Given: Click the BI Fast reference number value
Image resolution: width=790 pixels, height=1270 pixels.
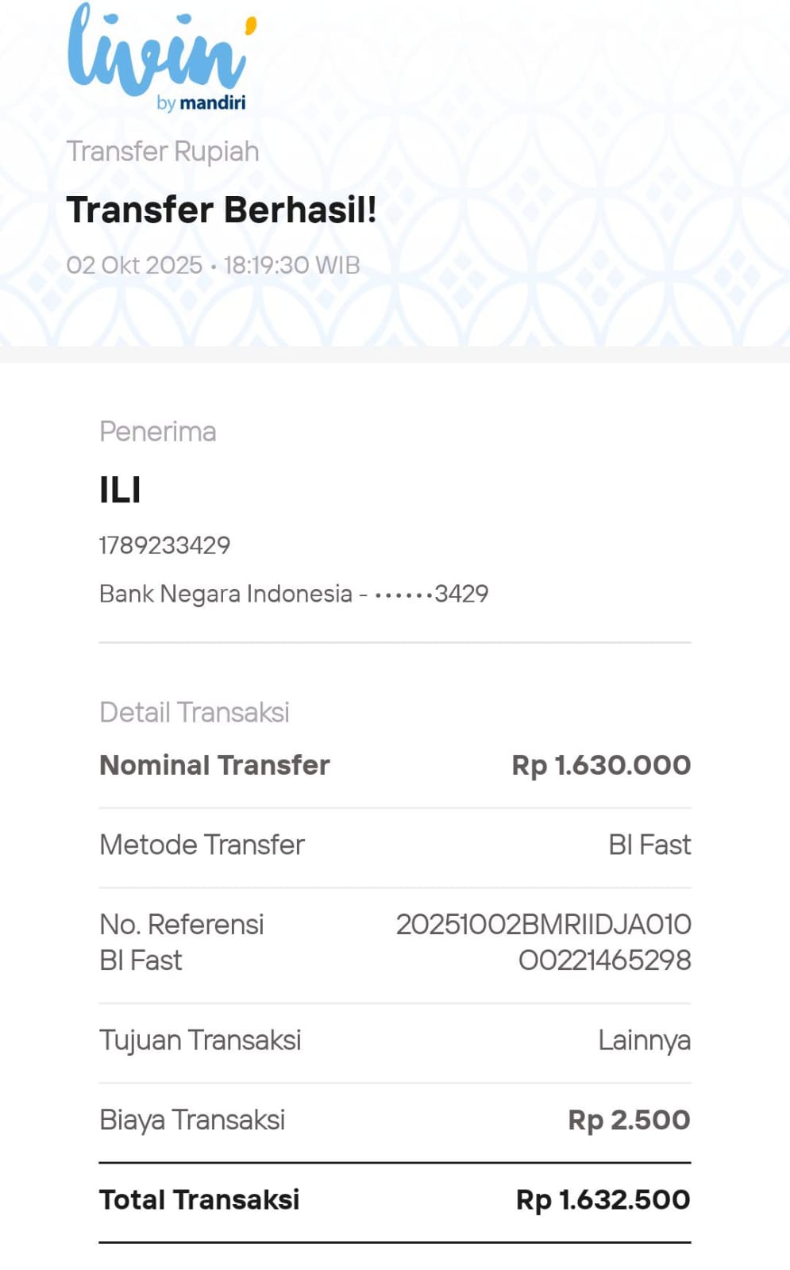Looking at the screenshot, I should click(544, 942).
